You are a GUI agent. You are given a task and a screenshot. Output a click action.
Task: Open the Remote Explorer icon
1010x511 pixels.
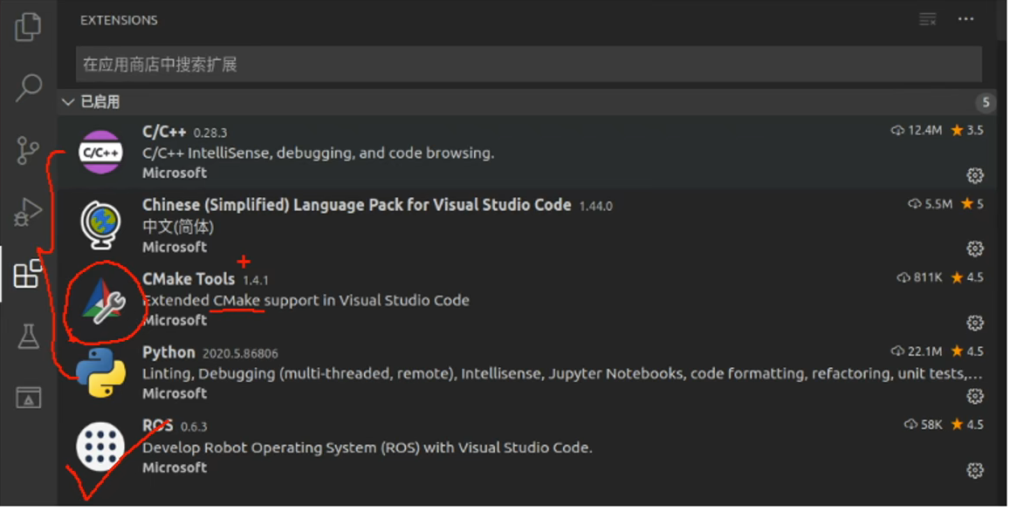click(28, 398)
